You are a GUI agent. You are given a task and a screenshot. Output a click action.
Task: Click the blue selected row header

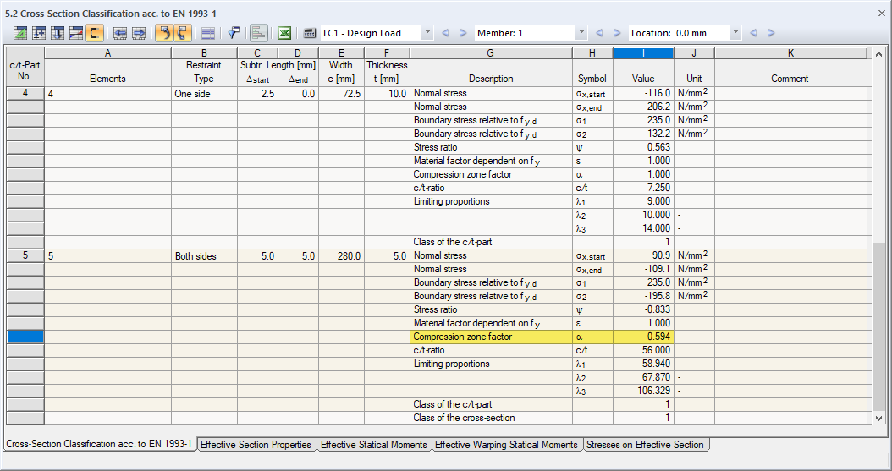(25, 337)
